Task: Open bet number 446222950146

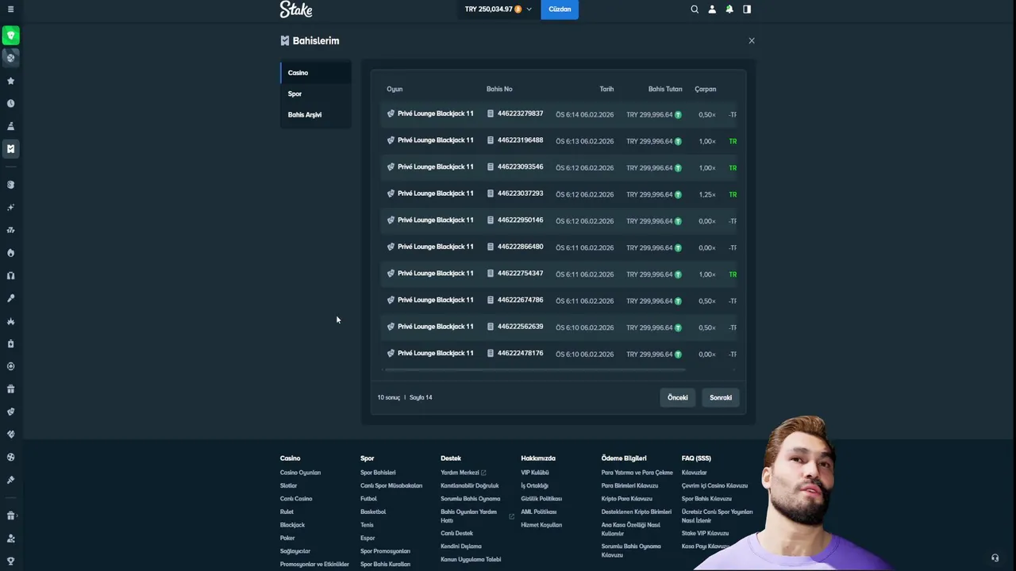Action: click(x=520, y=220)
